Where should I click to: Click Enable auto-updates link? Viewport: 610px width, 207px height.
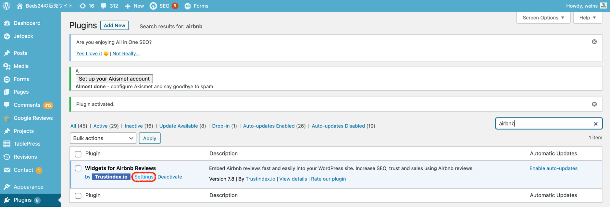553,168
